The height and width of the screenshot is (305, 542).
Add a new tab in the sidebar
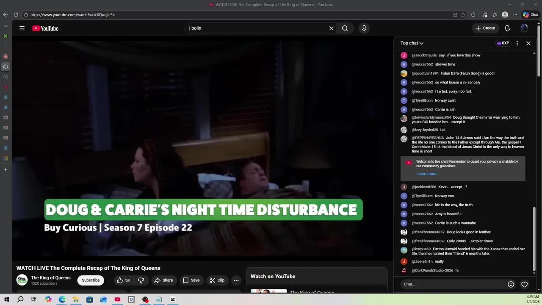6,169
